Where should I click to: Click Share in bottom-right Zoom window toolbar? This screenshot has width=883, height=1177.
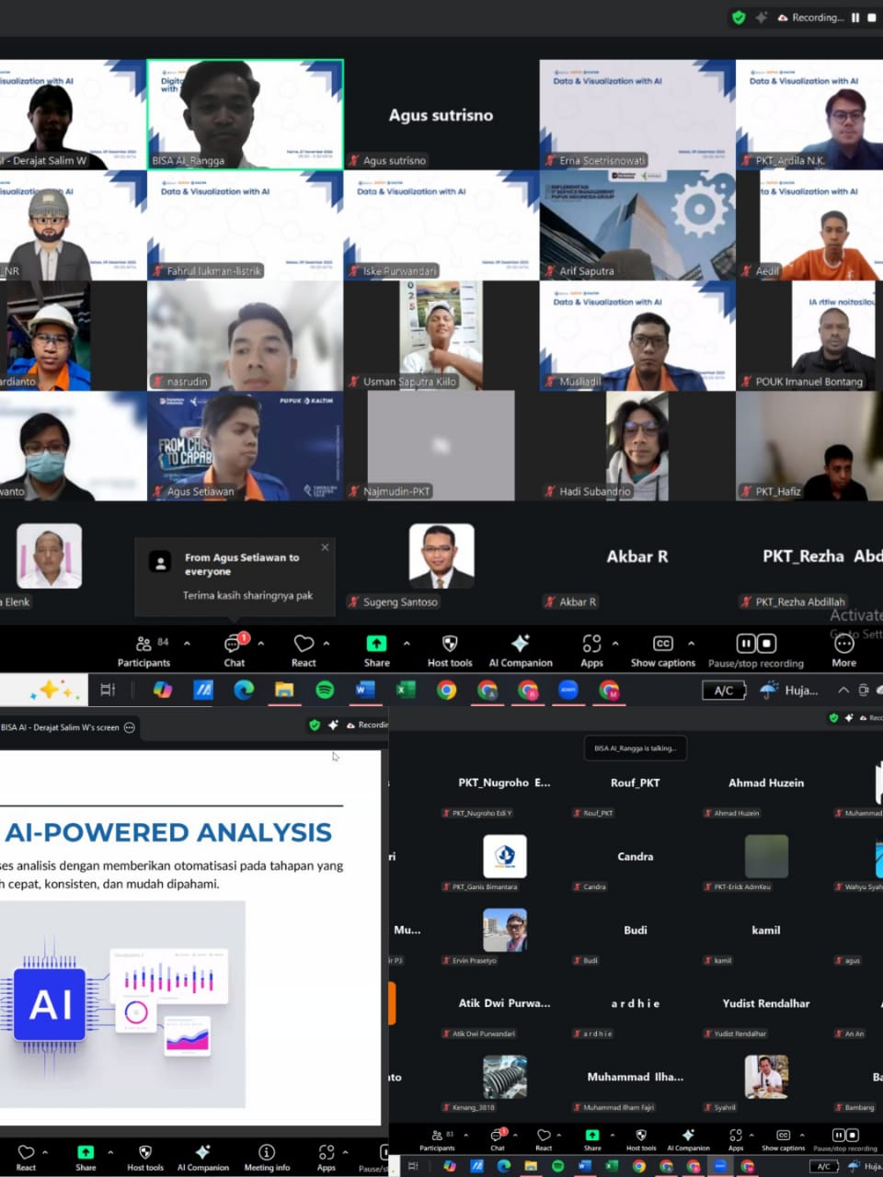tap(592, 1140)
